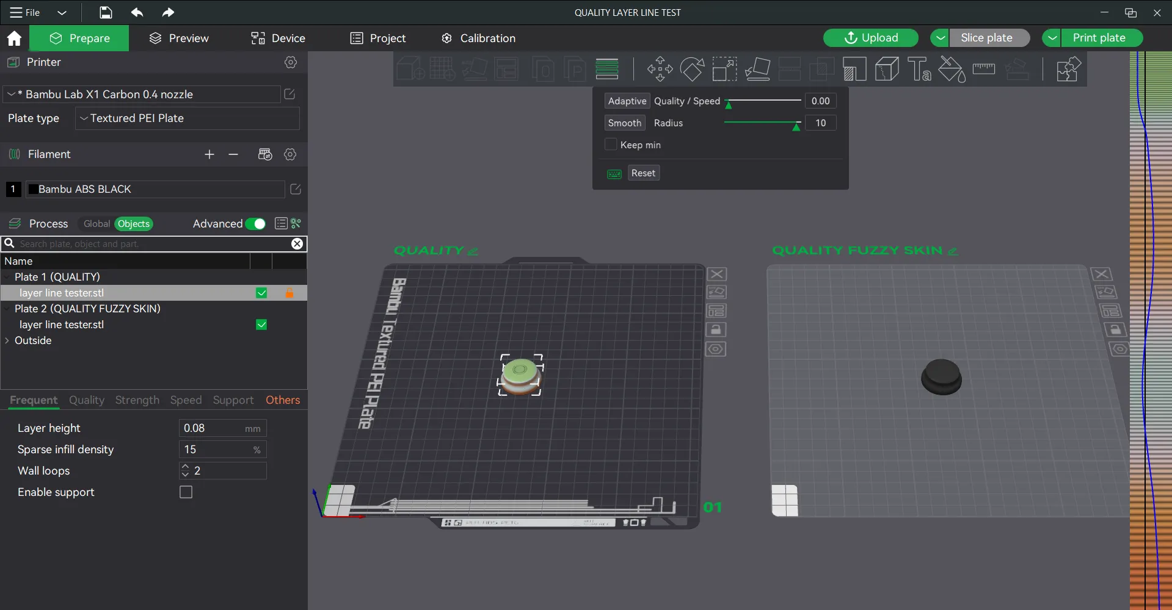Add a filament with plus icon
The width and height of the screenshot is (1172, 610).
click(x=209, y=154)
